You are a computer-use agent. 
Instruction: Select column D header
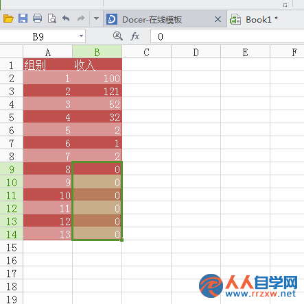196,52
